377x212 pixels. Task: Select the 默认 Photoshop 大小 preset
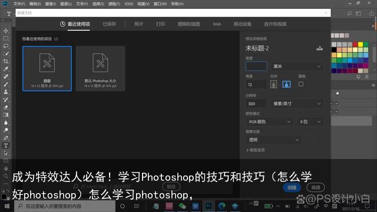(100, 68)
